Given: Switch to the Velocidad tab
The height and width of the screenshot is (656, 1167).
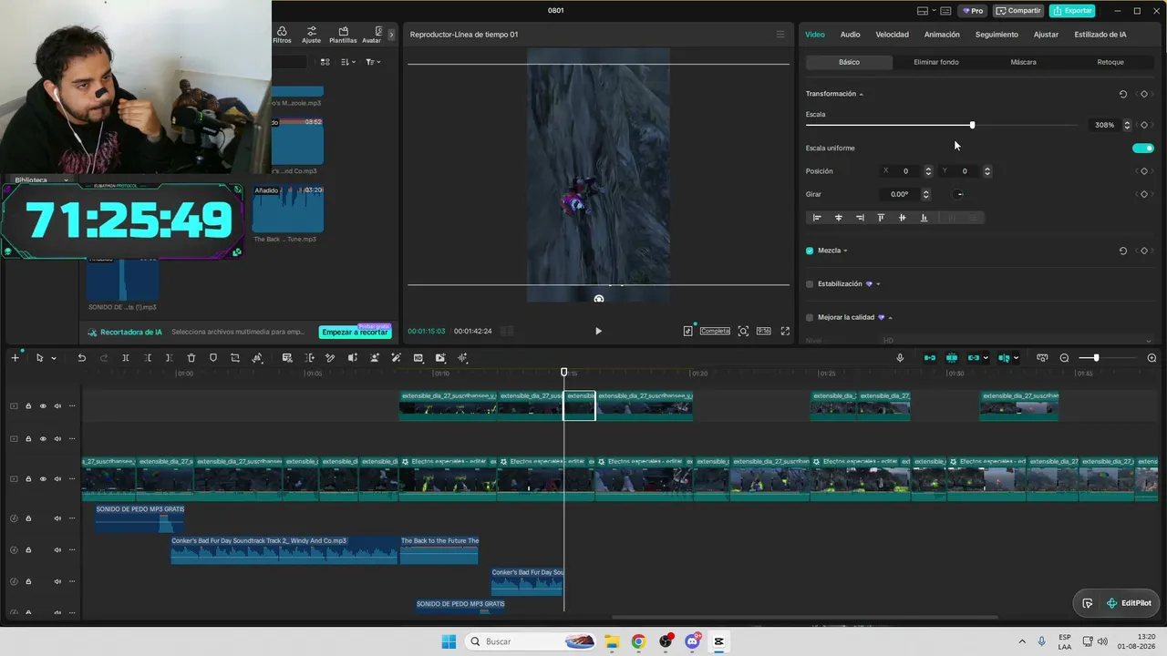Looking at the screenshot, I should point(892,35).
